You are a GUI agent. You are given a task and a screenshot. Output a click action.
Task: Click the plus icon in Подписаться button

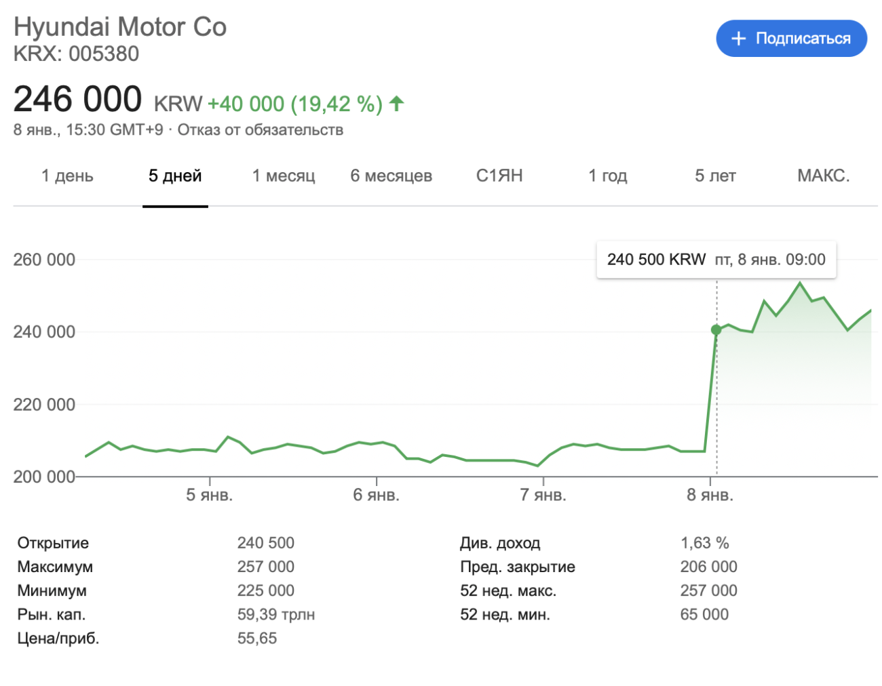coord(739,39)
